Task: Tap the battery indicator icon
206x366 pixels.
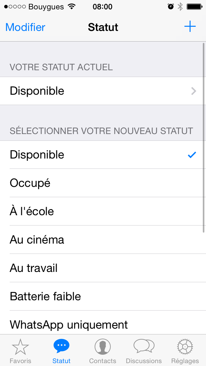Action: 194,6
